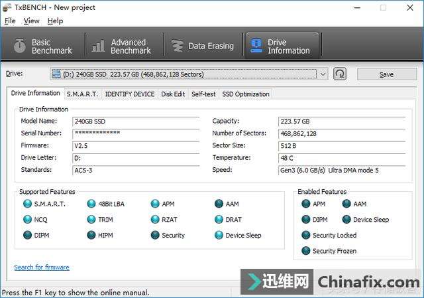Click the TRIM feature indicator
The image size is (424, 298).
tap(91, 220)
